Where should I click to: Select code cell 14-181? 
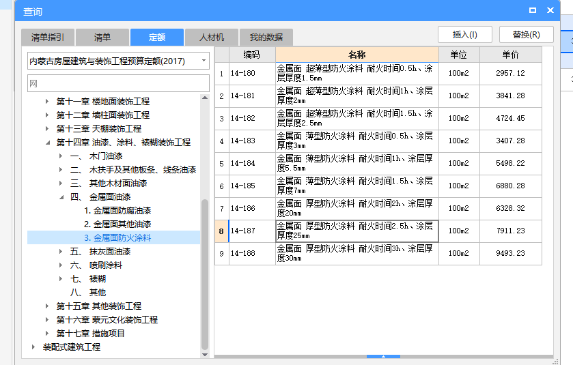coord(252,96)
